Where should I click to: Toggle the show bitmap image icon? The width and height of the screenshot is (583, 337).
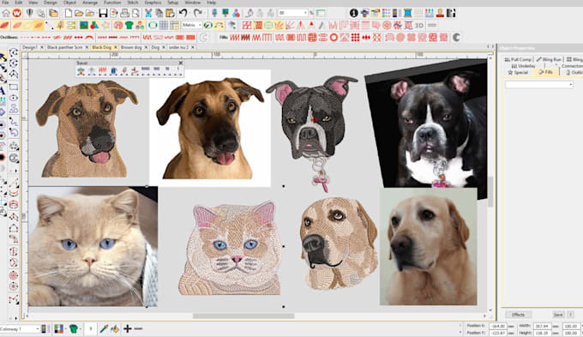[x=84, y=25]
